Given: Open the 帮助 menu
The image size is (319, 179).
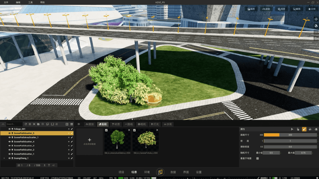Looking at the screenshot, I should pyautogui.click(x=42, y=2).
